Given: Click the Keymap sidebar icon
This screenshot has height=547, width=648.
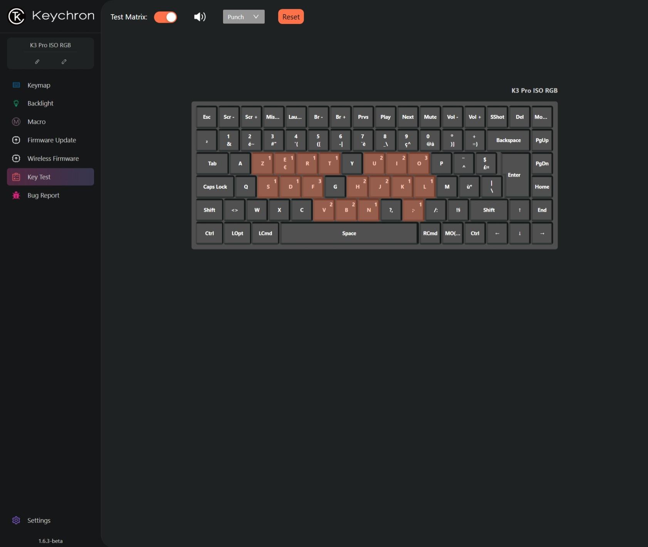Looking at the screenshot, I should pyautogui.click(x=16, y=85).
